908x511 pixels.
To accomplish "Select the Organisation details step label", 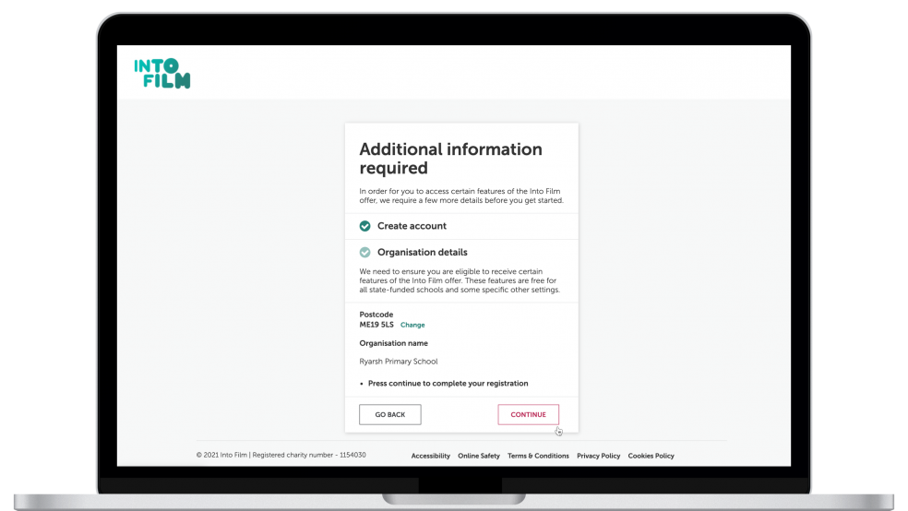I will point(422,253).
